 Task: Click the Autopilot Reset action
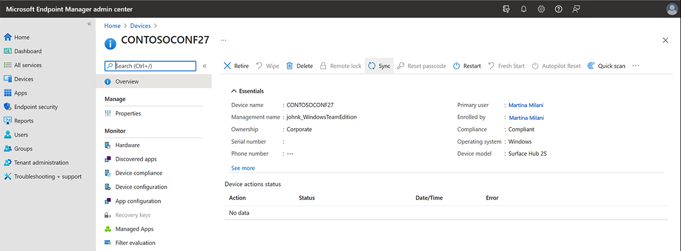point(556,66)
